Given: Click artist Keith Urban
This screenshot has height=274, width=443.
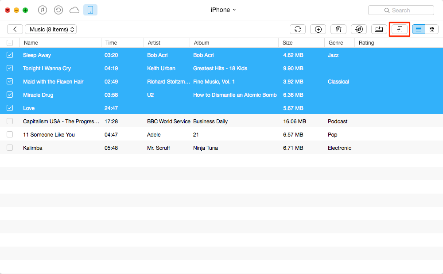Looking at the screenshot, I should point(161,68).
